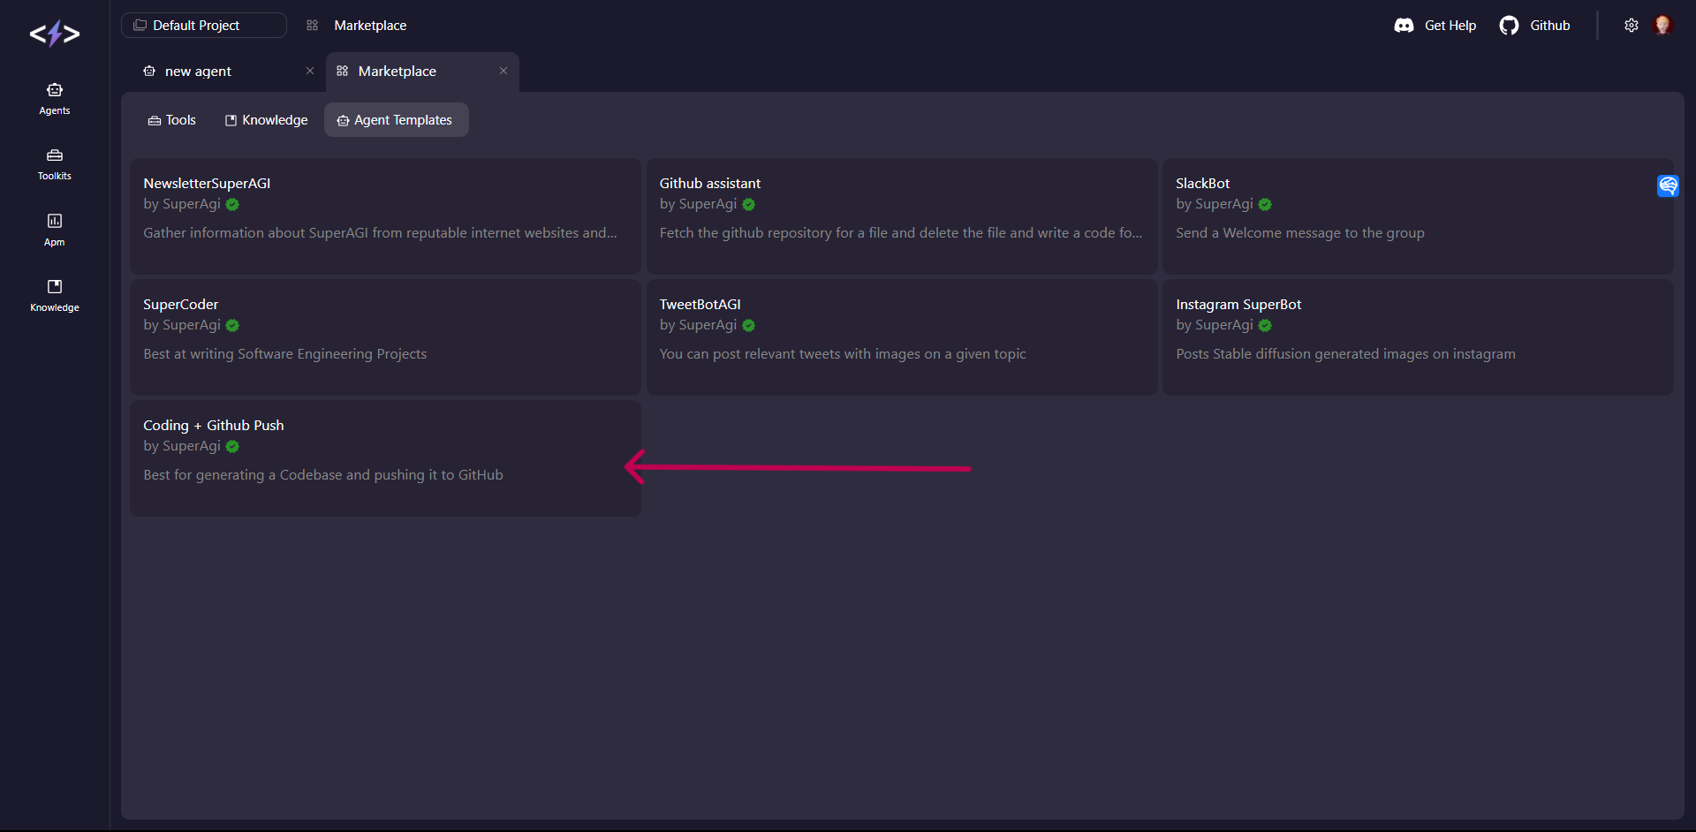Open the Default Project selector

pyautogui.click(x=204, y=26)
